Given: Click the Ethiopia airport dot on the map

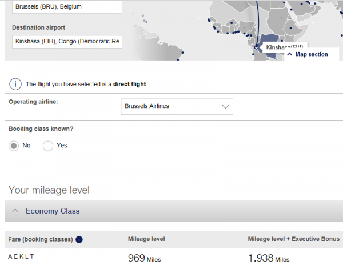Looking at the screenshot, I should 291,28.
